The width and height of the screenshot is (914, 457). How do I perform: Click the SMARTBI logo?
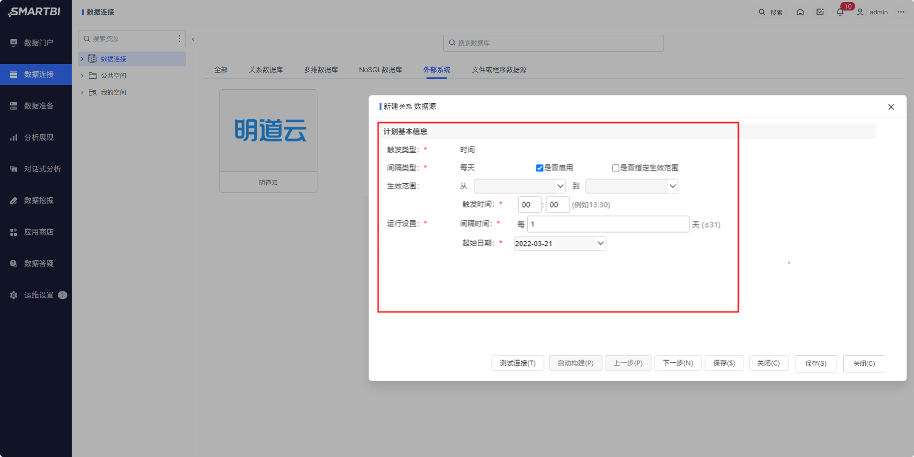(x=34, y=11)
